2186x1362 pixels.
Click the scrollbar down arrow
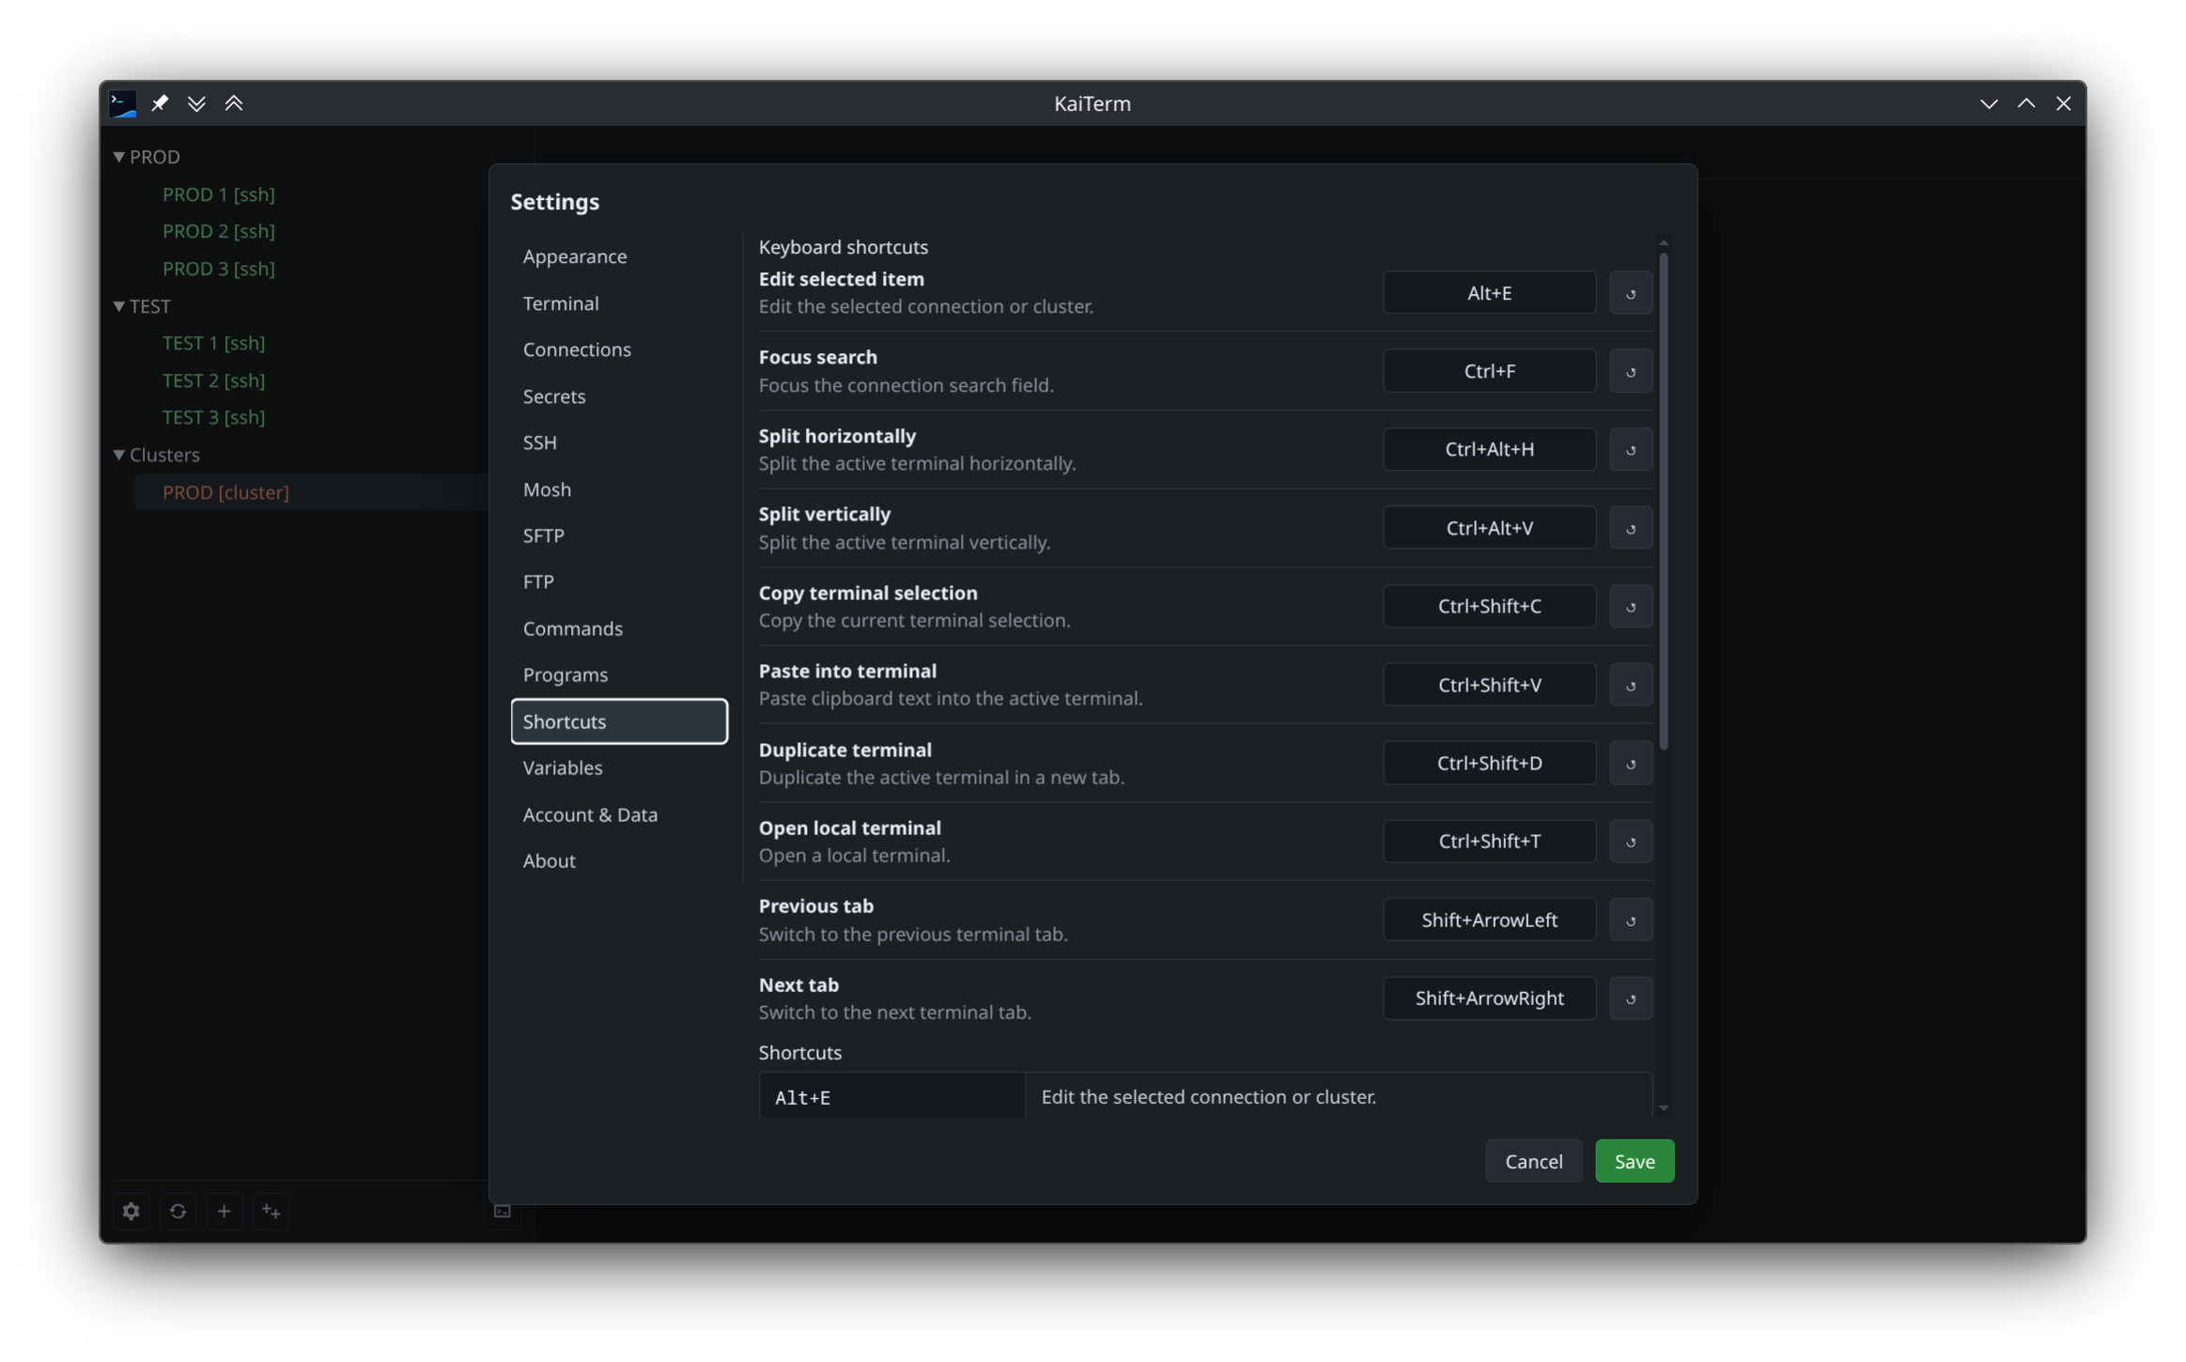(1664, 1108)
